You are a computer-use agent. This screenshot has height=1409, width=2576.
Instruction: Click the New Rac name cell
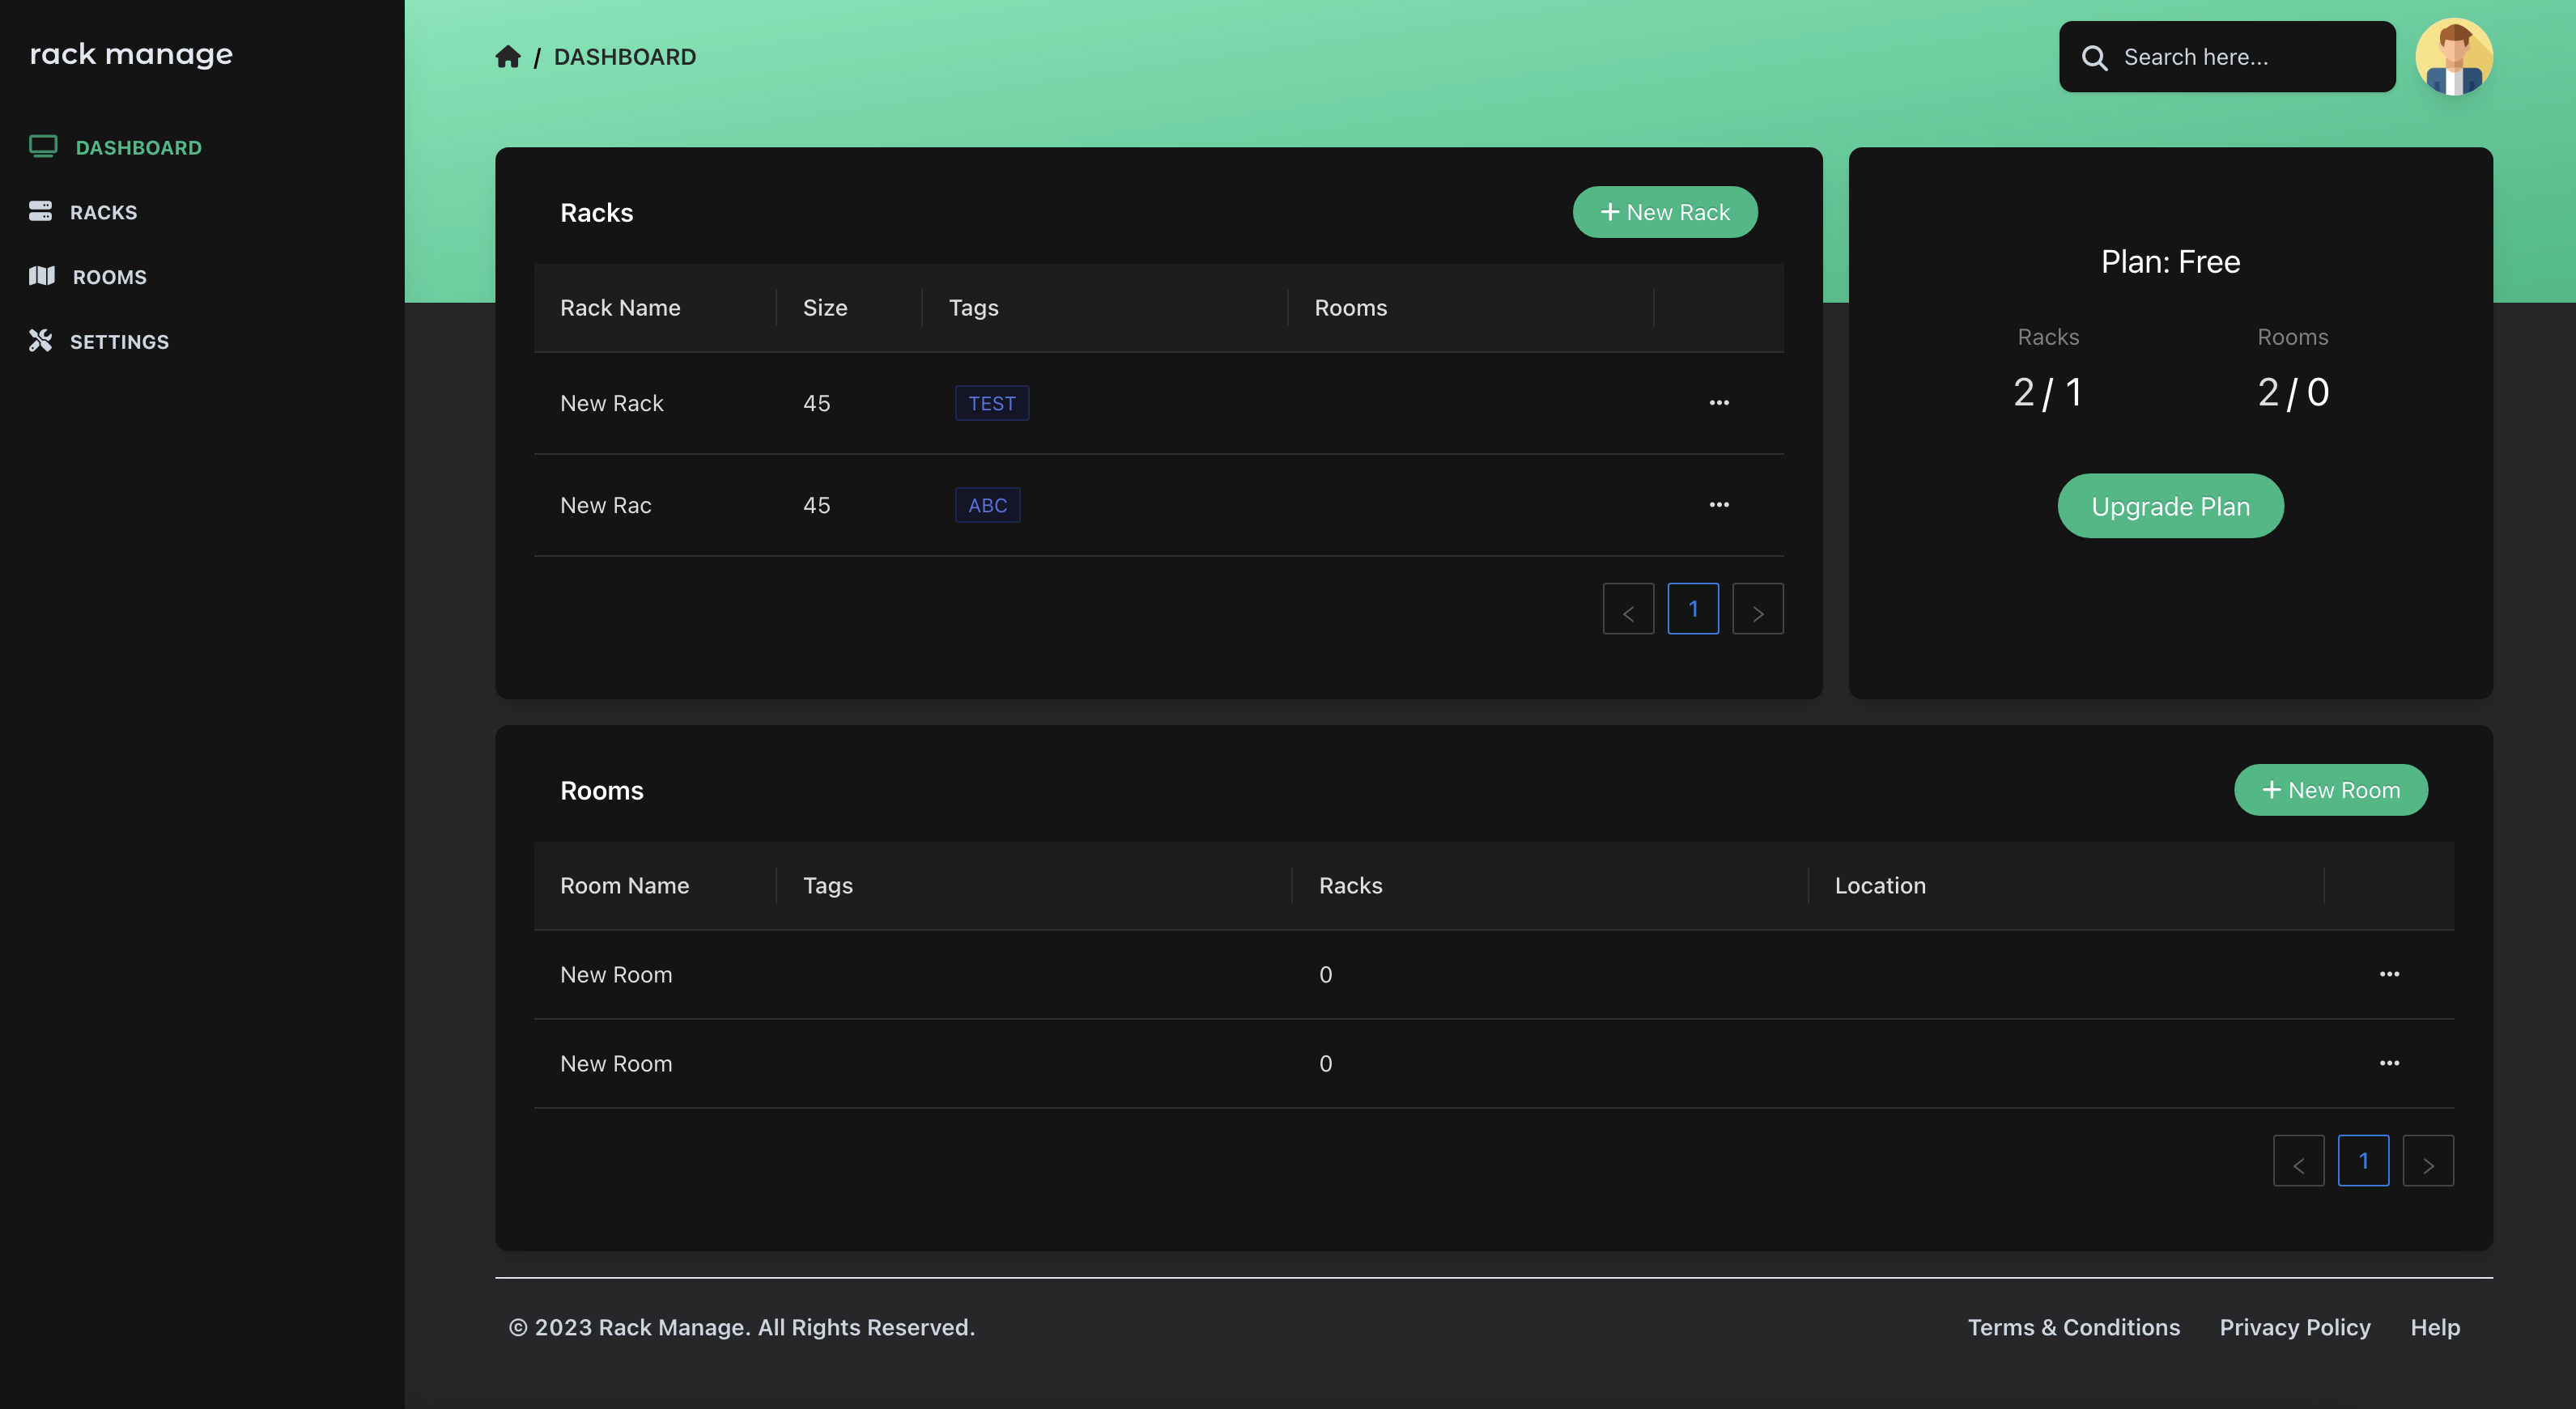point(605,505)
